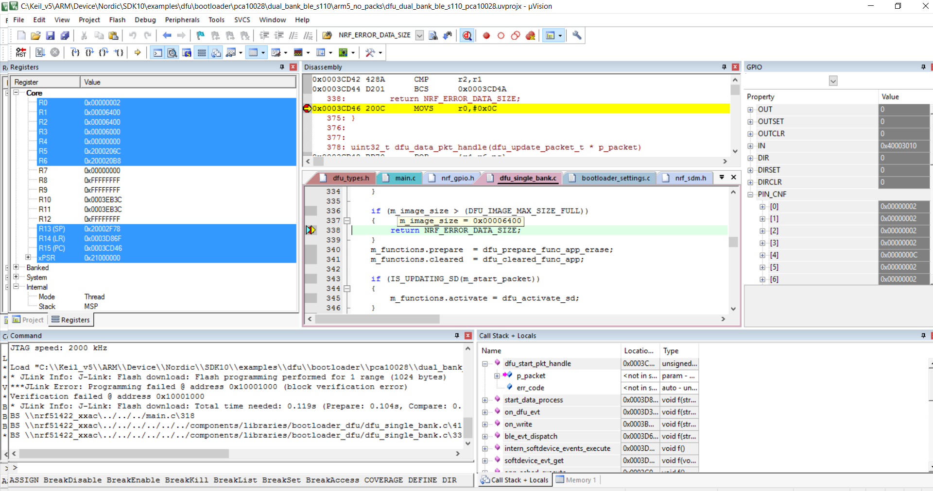Click the Stop execution icon
Viewport: 933px width, 491px height.
tap(55, 52)
